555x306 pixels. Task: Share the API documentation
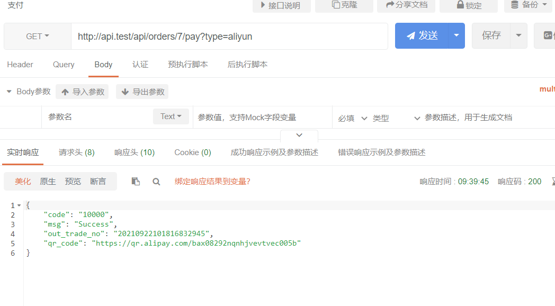406,6
